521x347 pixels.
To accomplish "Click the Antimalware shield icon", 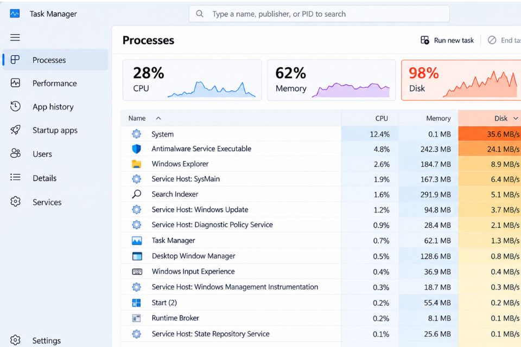I will (137, 149).
